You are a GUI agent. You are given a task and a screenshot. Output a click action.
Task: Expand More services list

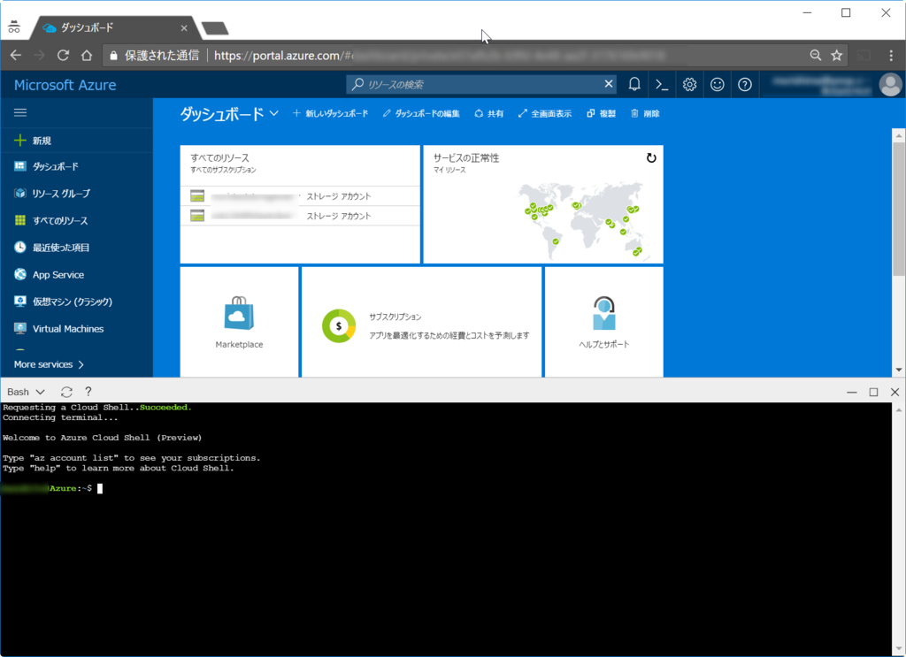[50, 364]
